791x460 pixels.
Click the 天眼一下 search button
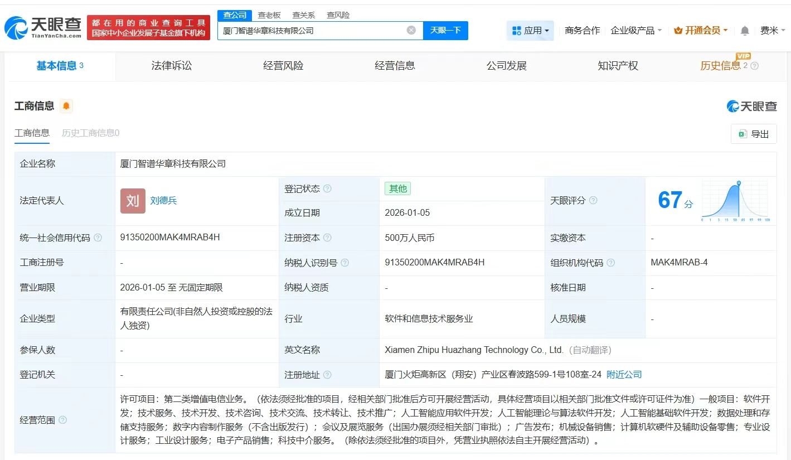[446, 30]
